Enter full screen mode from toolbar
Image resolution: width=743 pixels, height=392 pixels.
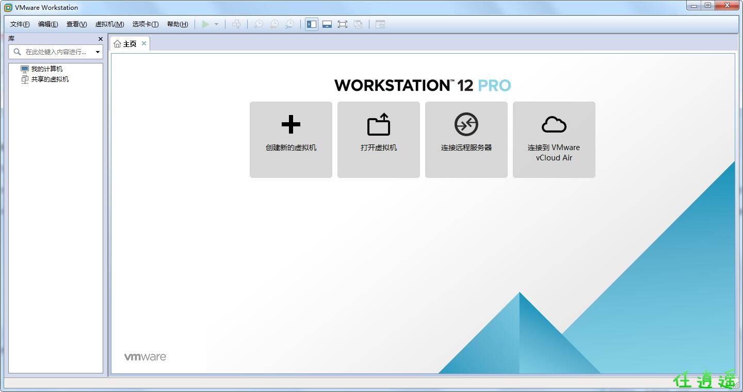pos(342,24)
